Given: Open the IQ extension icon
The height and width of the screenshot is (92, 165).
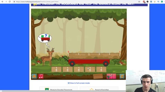Looking at the screenshot, I should (x=158, y=2).
